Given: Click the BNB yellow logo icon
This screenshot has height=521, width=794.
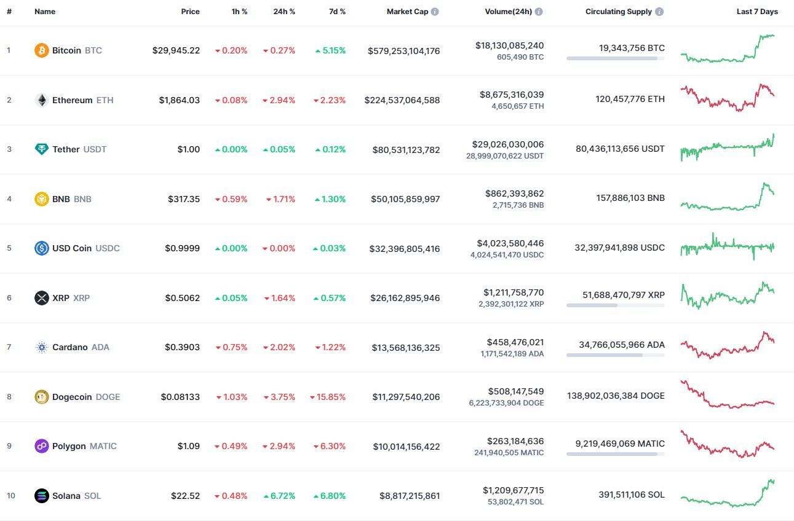Looking at the screenshot, I should click(x=41, y=199).
